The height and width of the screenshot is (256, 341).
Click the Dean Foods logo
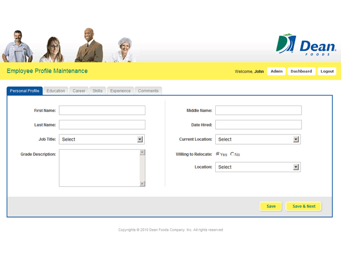pos(306,44)
